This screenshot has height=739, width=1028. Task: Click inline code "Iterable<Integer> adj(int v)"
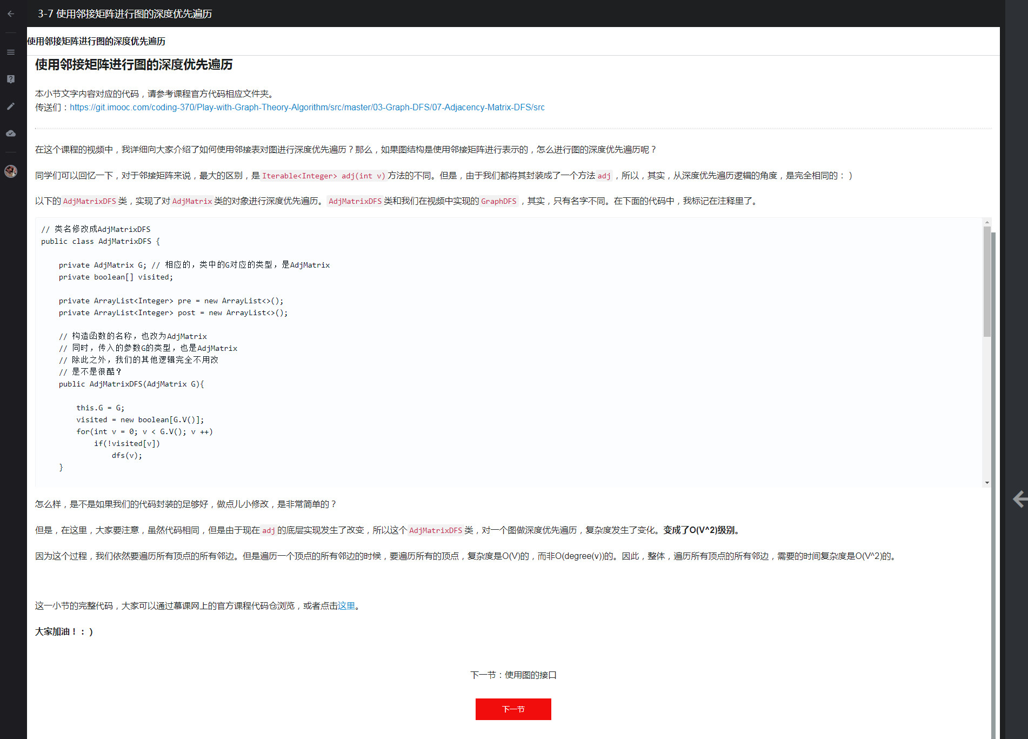(x=323, y=176)
